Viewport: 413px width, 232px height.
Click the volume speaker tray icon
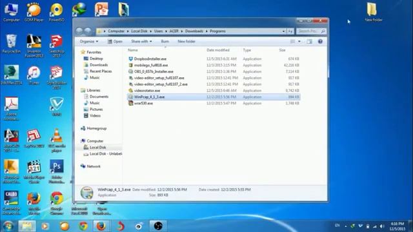[x=382, y=226]
